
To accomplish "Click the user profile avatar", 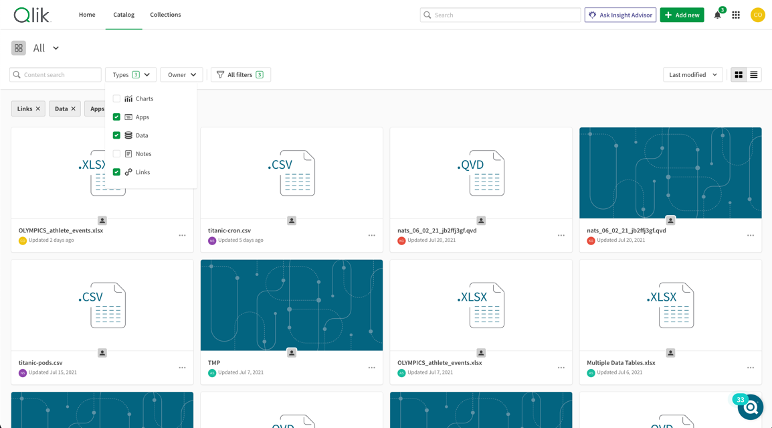I will 757,15.
